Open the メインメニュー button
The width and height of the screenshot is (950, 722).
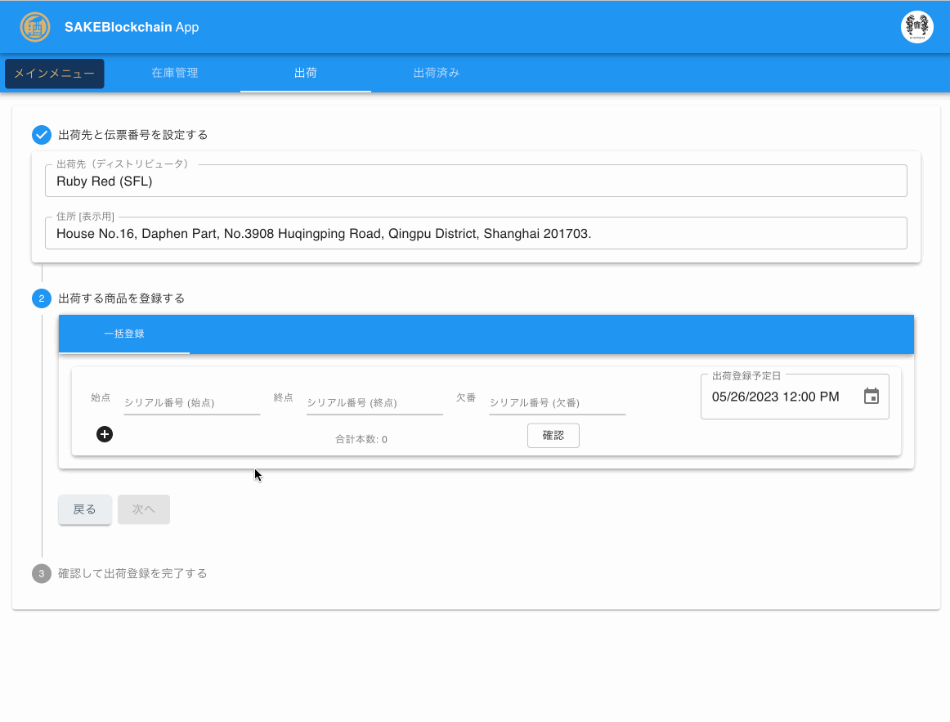pos(55,74)
